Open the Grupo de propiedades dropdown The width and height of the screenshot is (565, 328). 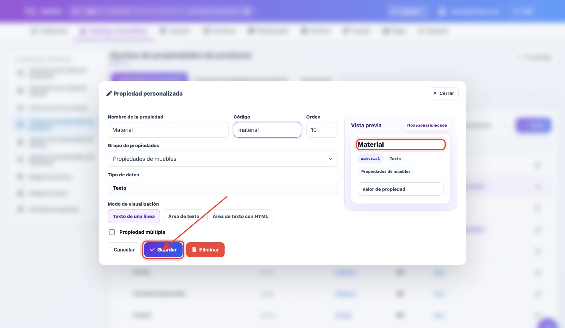point(223,159)
